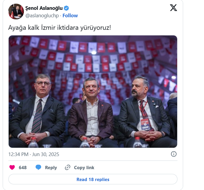The height and width of the screenshot is (190, 204).
Task: Open the 12:34 PM · Jun 30, 2025 timestamp
Action: point(34,154)
